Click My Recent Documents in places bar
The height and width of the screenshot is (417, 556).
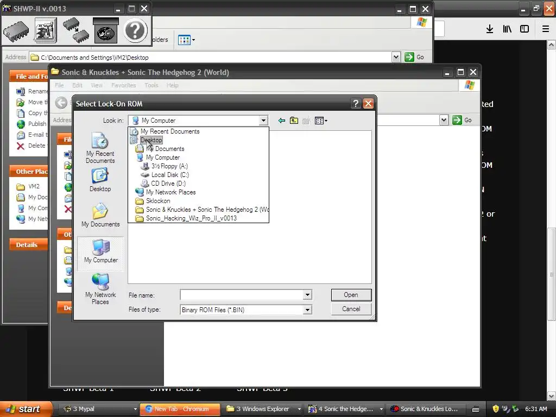pyautogui.click(x=100, y=148)
